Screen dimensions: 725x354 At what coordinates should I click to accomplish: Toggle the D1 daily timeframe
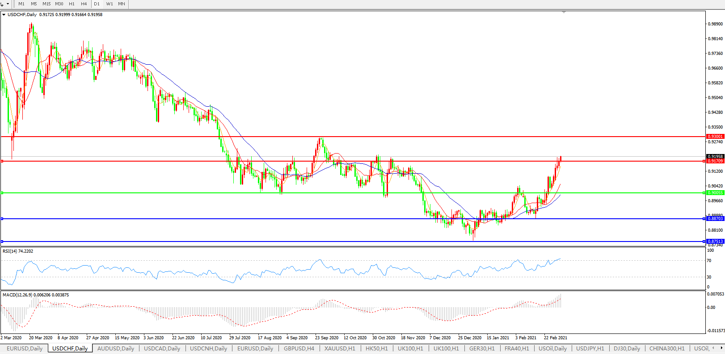97,4
